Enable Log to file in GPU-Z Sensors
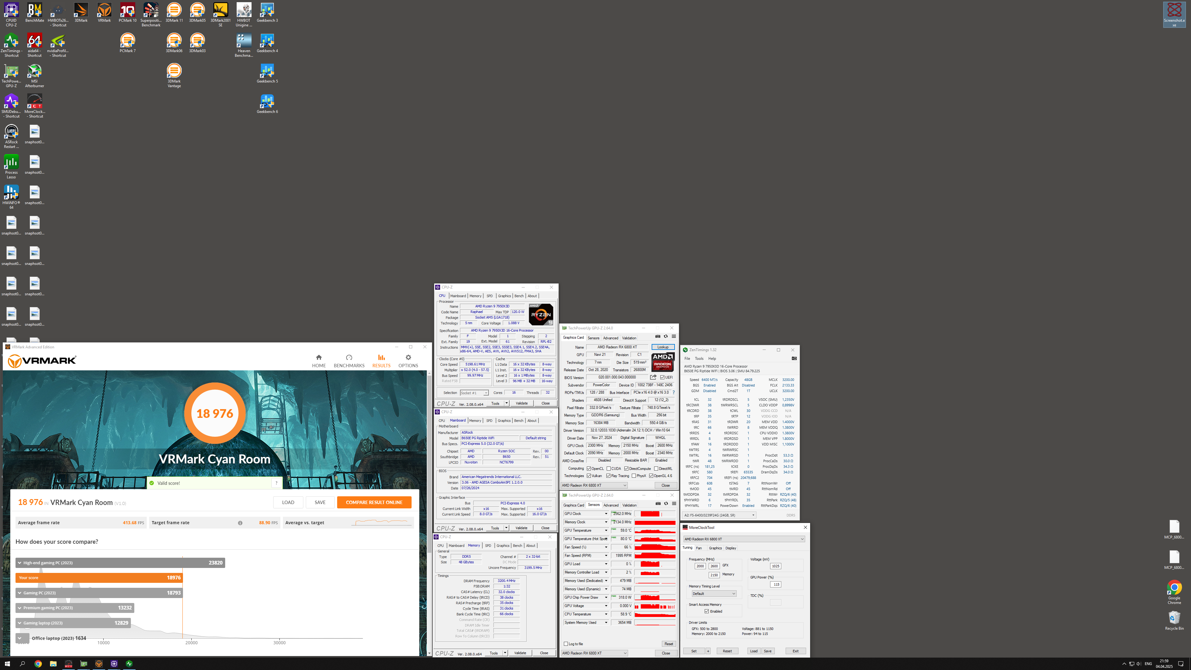1191x670 pixels. click(566, 644)
